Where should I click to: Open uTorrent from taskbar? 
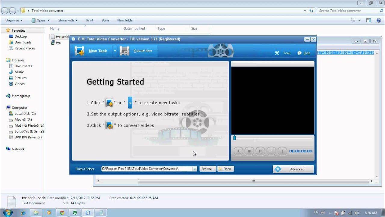(75, 212)
